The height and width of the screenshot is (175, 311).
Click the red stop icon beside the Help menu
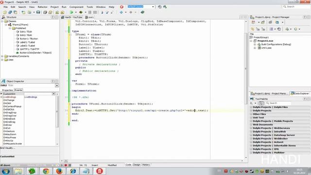point(121,7)
